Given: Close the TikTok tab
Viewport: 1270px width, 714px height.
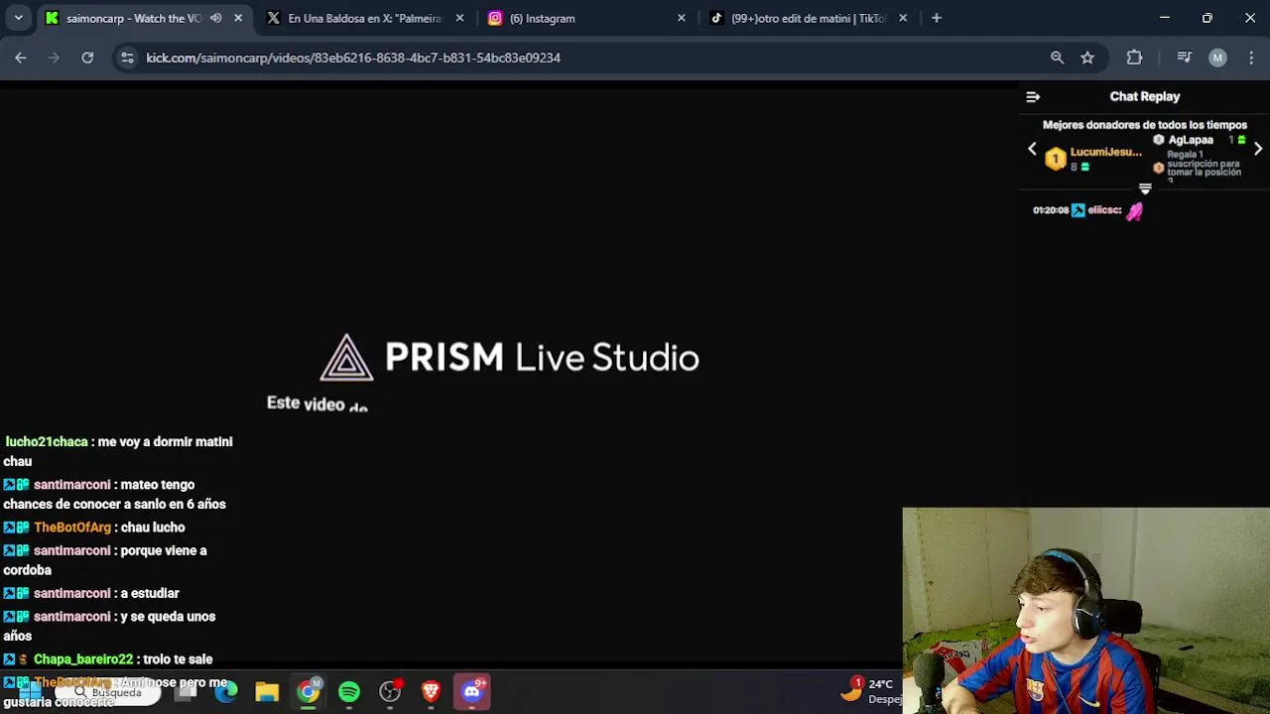Looking at the screenshot, I should pos(903,18).
